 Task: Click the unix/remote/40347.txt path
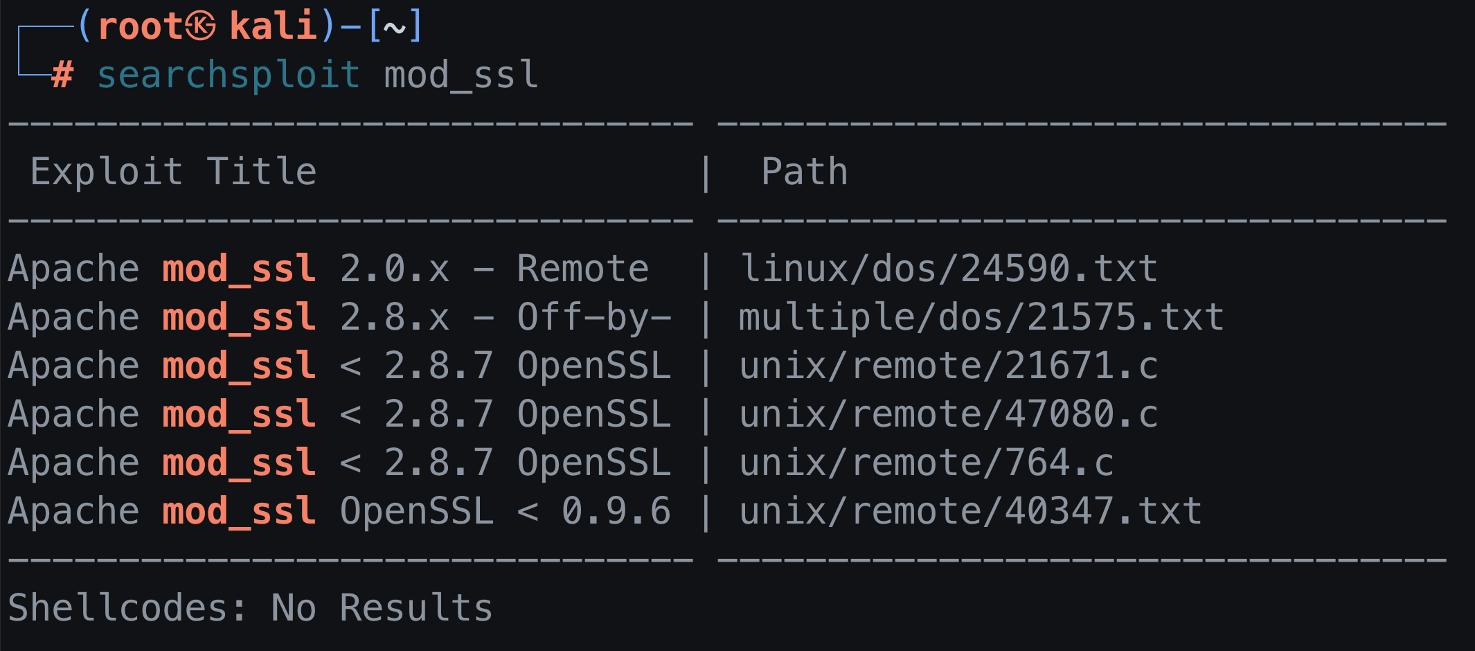click(x=970, y=511)
